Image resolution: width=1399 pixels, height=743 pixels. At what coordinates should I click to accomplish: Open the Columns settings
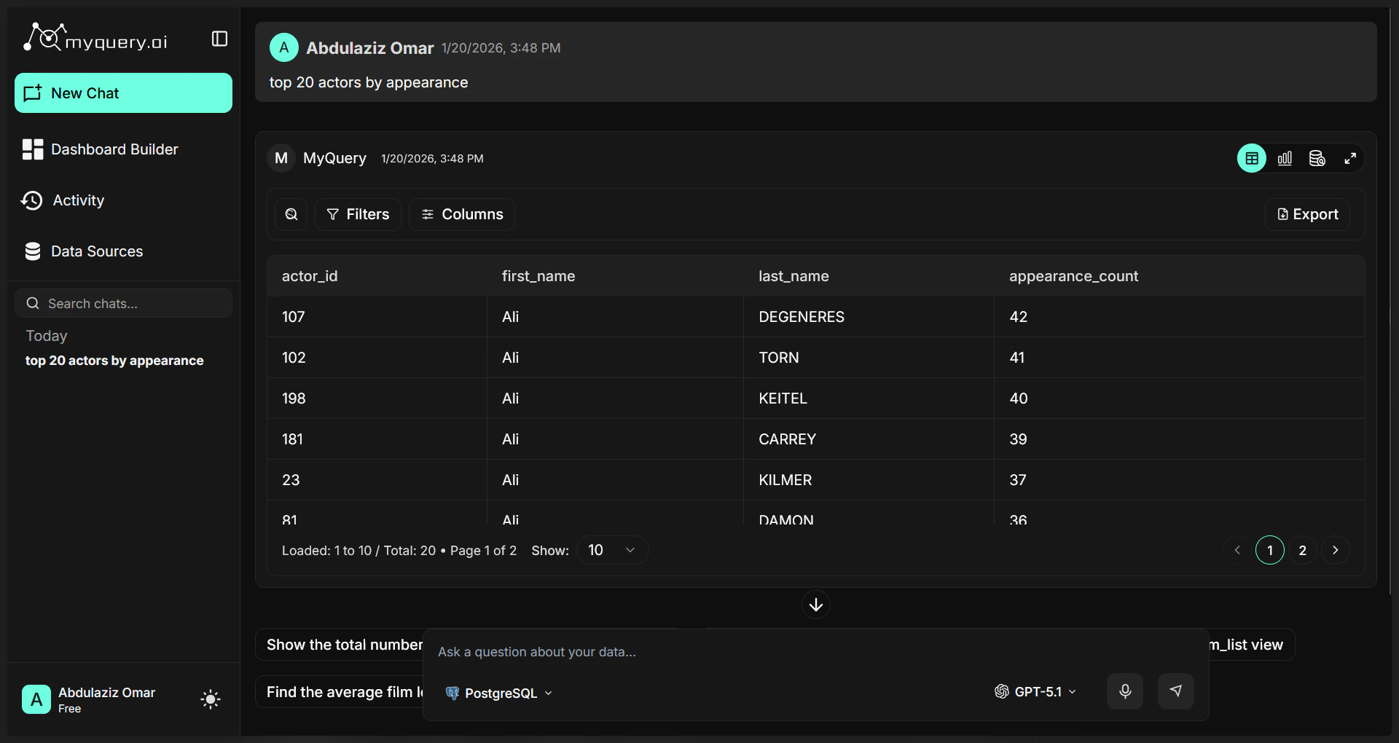(462, 214)
